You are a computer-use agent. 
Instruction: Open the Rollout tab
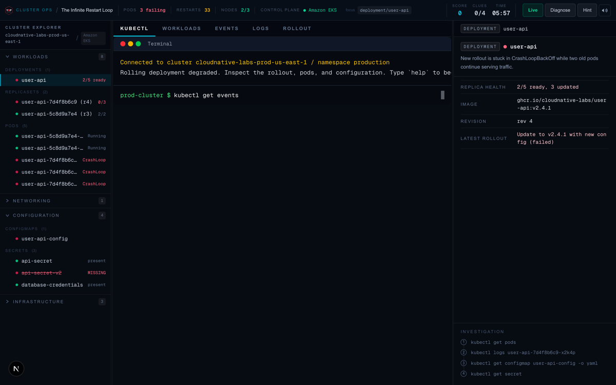click(x=297, y=29)
